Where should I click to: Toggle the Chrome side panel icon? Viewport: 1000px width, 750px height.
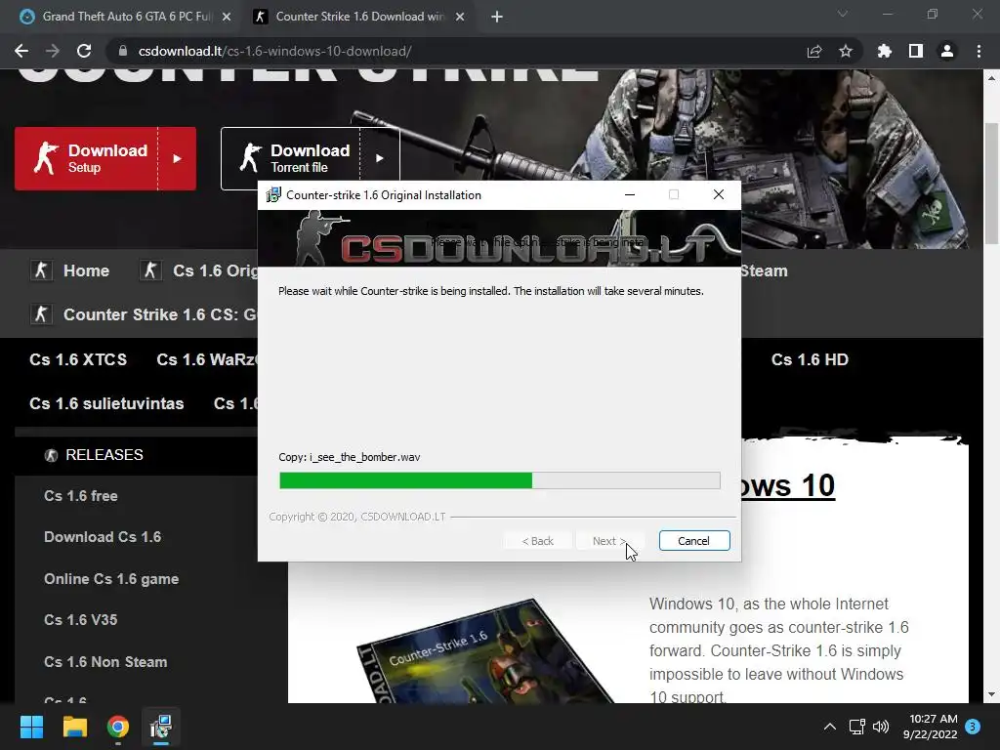tap(916, 51)
